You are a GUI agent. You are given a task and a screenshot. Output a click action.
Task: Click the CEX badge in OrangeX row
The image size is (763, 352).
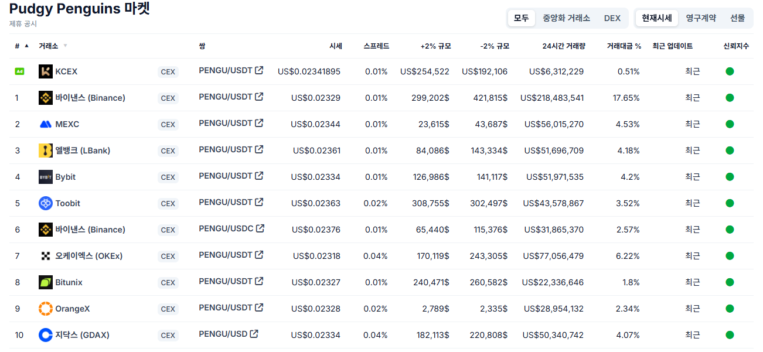pos(168,309)
